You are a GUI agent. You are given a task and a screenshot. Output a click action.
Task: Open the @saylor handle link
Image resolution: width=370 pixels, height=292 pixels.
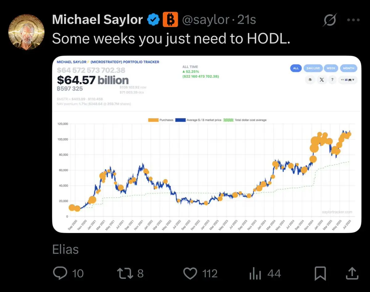click(x=206, y=20)
